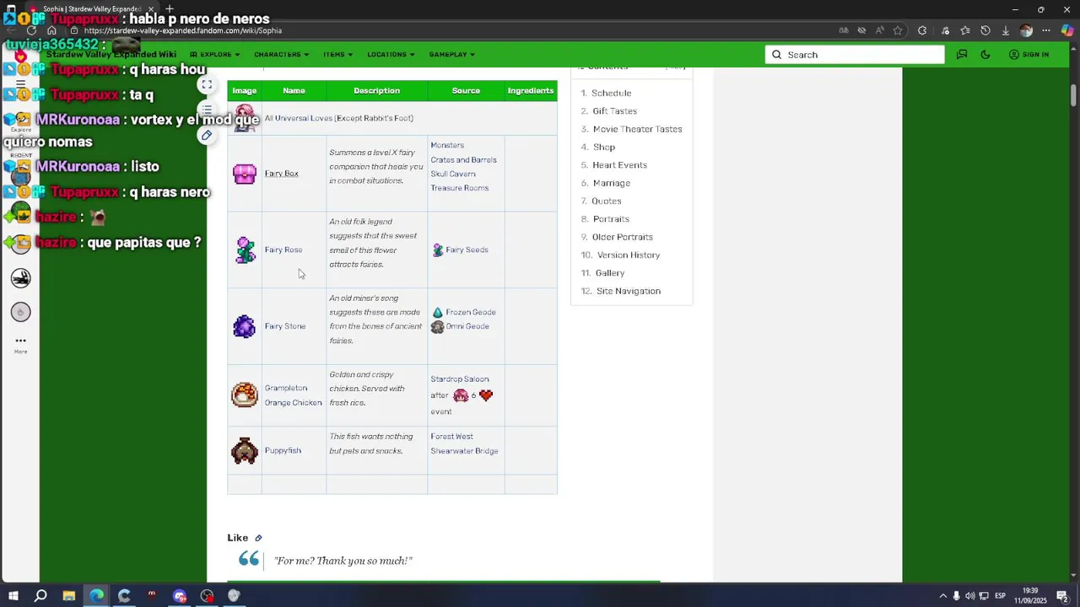Expand the Locations dropdown menu

point(391,55)
